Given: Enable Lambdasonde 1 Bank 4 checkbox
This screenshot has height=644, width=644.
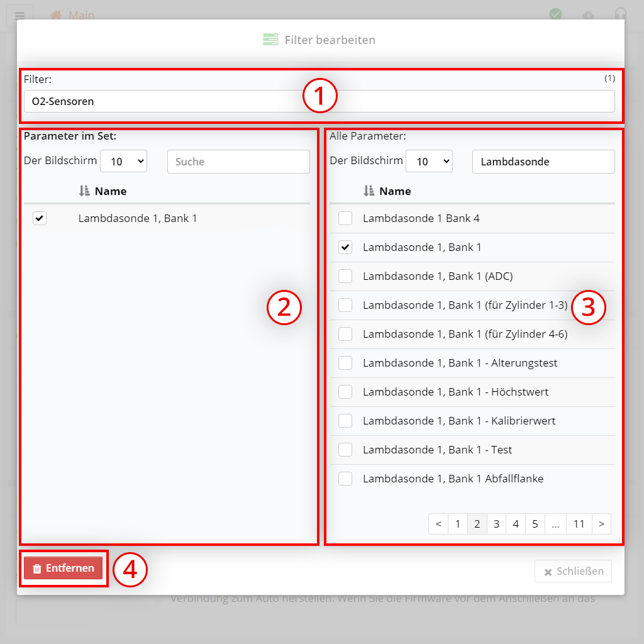Looking at the screenshot, I should [345, 218].
